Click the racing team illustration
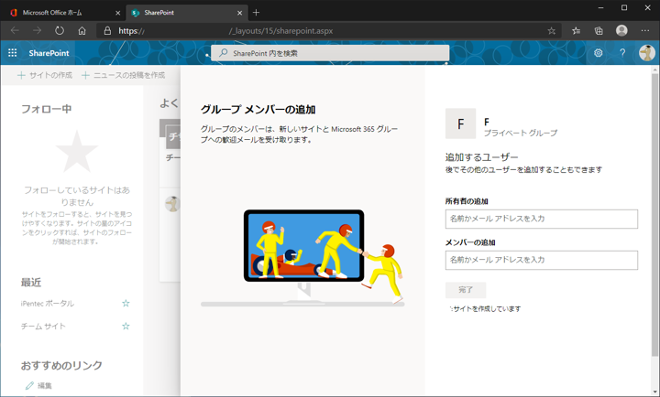 [x=302, y=258]
